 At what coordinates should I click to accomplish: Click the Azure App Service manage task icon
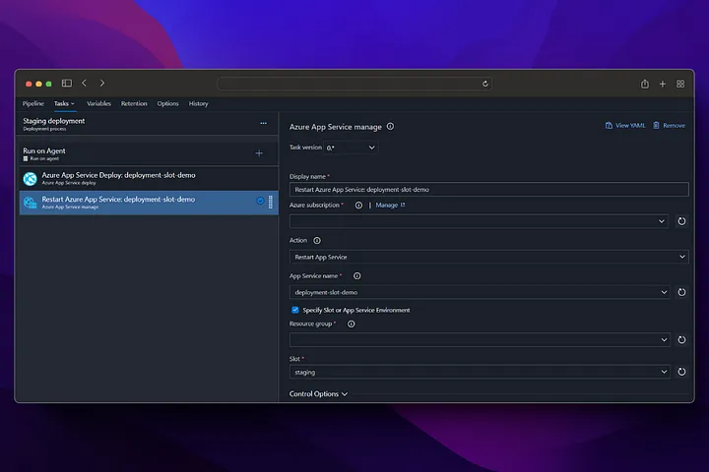coord(31,203)
